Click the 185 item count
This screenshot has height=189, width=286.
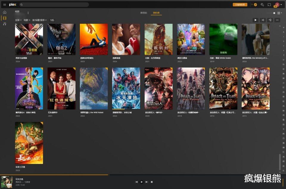52,20
